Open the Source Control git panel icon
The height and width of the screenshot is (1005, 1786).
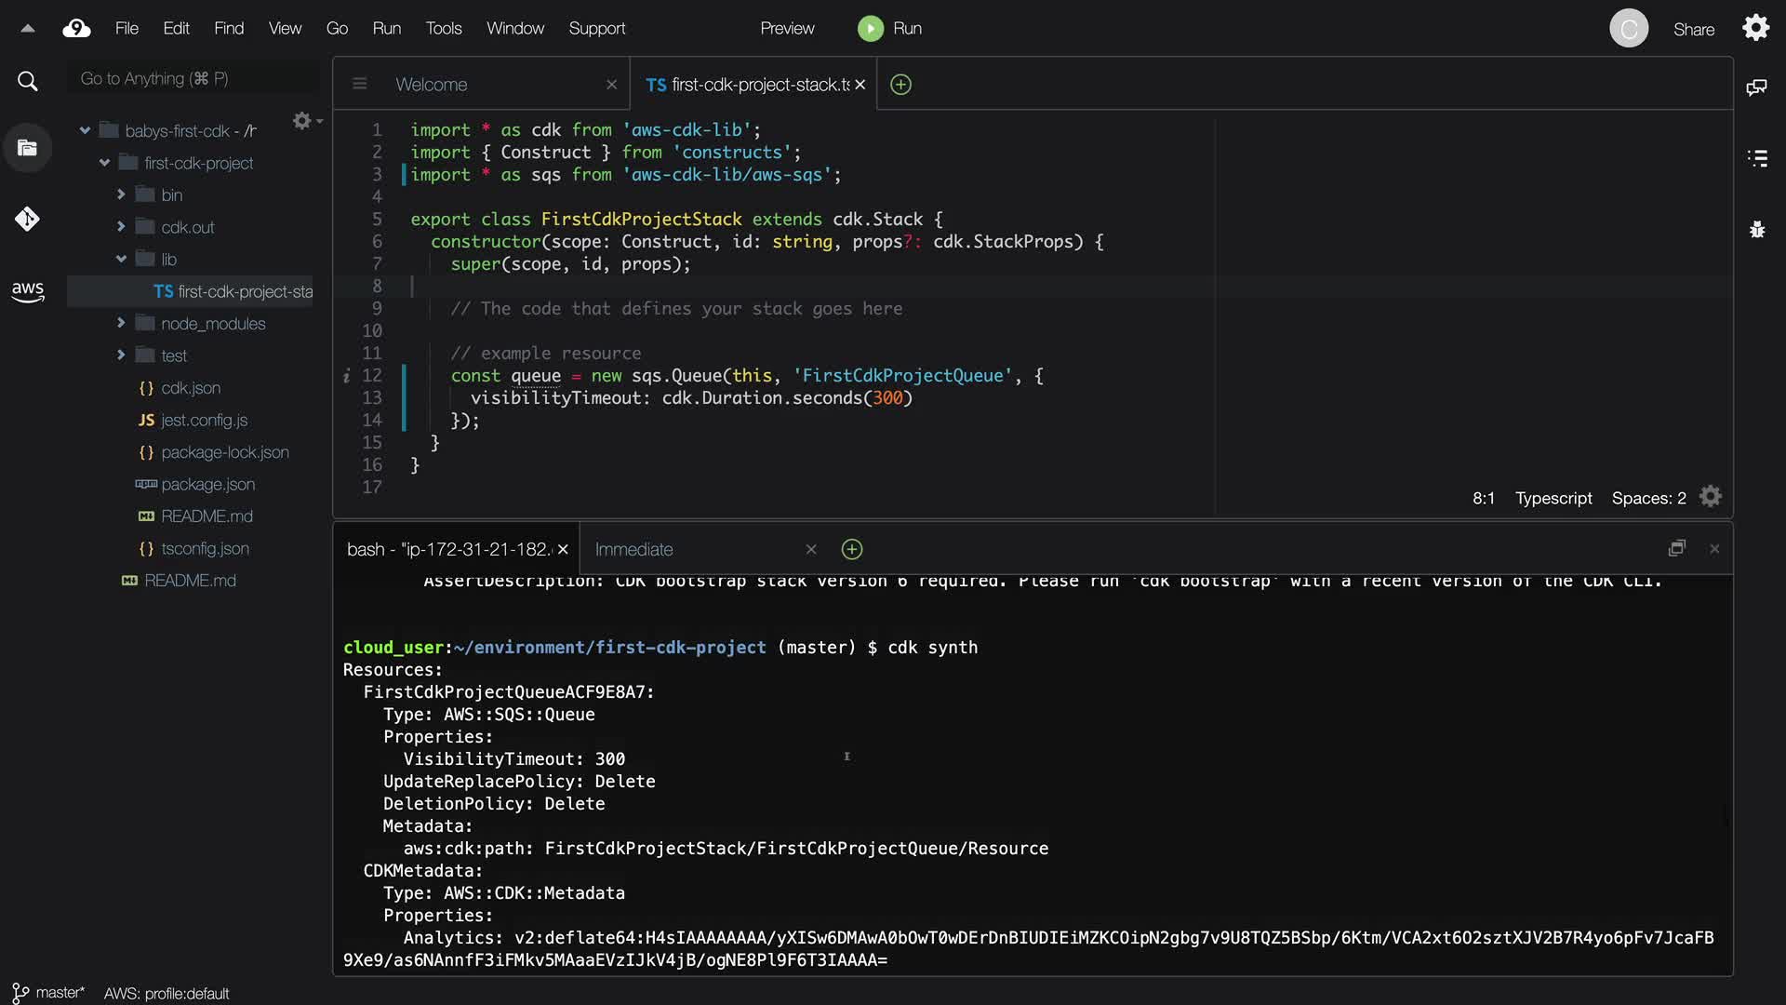pos(27,220)
